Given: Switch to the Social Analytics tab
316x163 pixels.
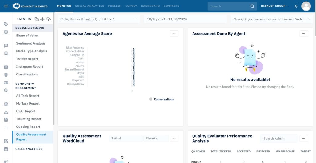Looking at the screenshot, I should click(x=89, y=6).
